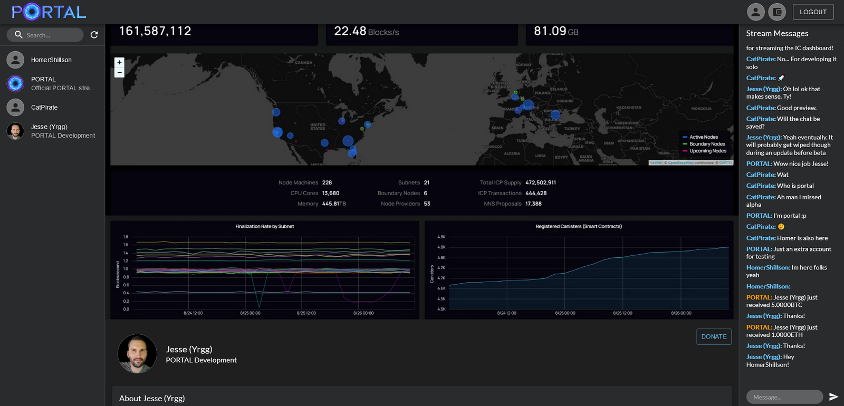The image size is (844, 406).
Task: Open HomerShillson's avatar in sidebar
Action: coord(15,60)
